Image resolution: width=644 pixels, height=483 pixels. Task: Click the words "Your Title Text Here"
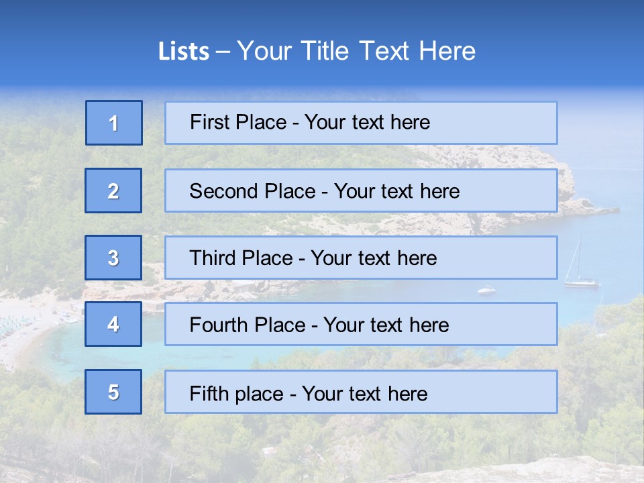coord(356,51)
